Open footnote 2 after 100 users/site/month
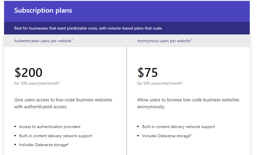 click(59, 82)
